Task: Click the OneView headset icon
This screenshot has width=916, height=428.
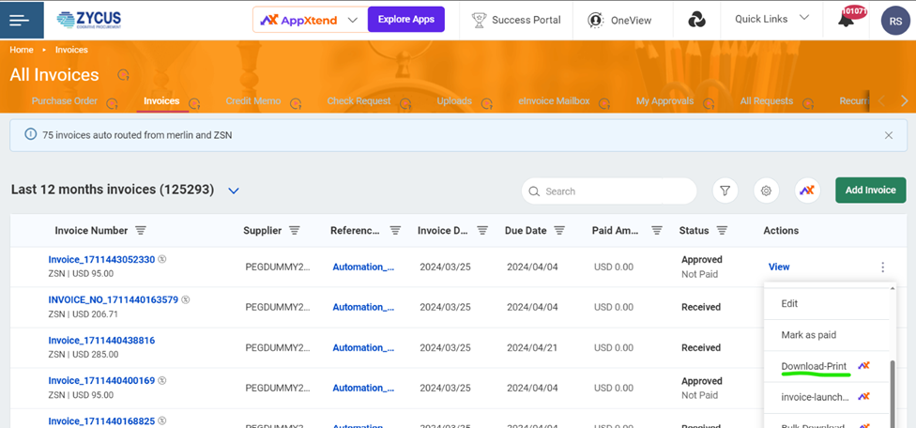Action: click(x=595, y=20)
